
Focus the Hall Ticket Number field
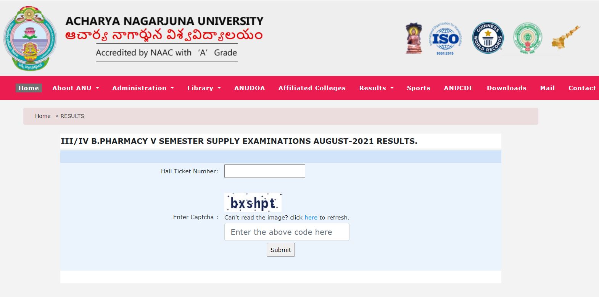(x=265, y=171)
